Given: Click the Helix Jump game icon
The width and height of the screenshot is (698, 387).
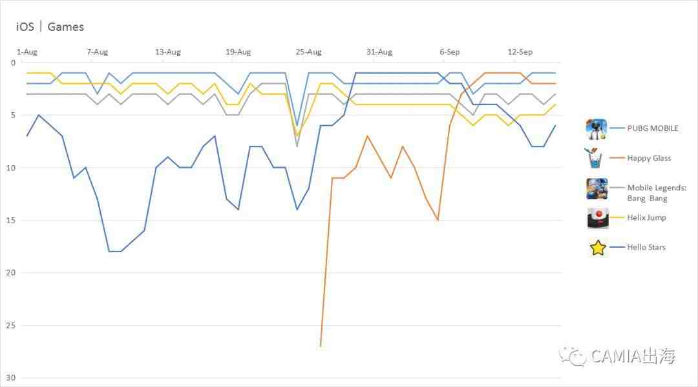Looking at the screenshot, I should click(598, 218).
